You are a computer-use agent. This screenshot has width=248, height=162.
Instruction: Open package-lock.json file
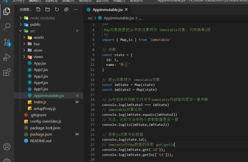click(x=45, y=128)
